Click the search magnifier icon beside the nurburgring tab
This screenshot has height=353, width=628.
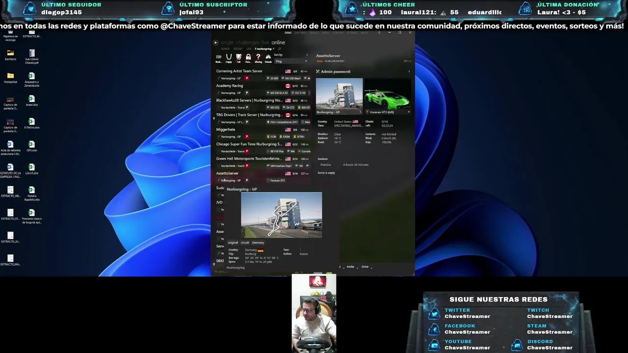point(279,49)
